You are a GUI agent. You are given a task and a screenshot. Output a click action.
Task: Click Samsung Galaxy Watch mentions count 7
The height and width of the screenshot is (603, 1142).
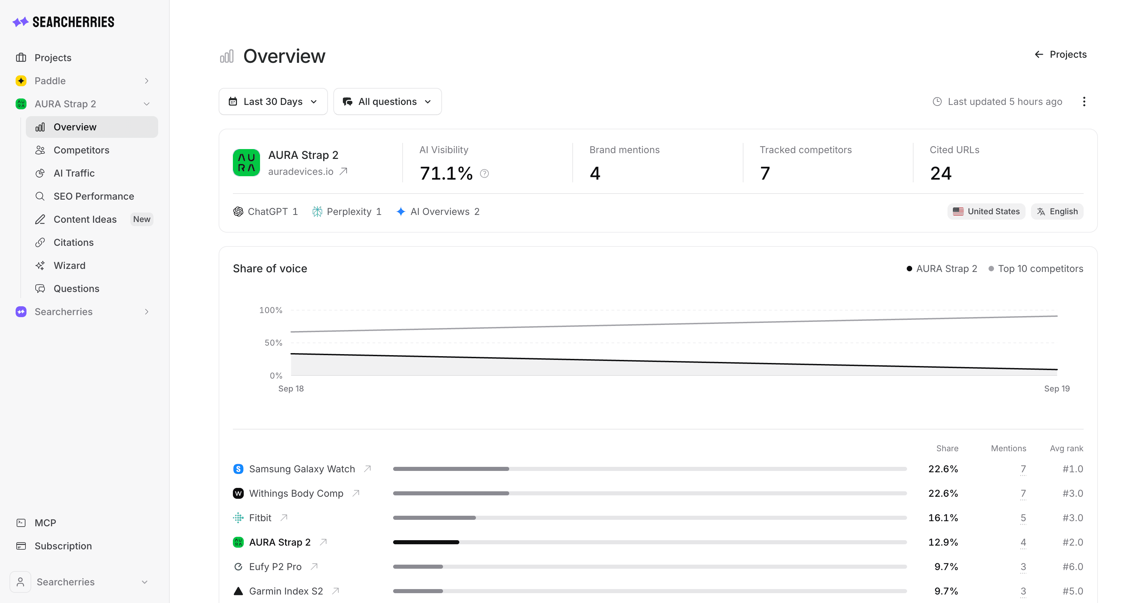click(1023, 469)
